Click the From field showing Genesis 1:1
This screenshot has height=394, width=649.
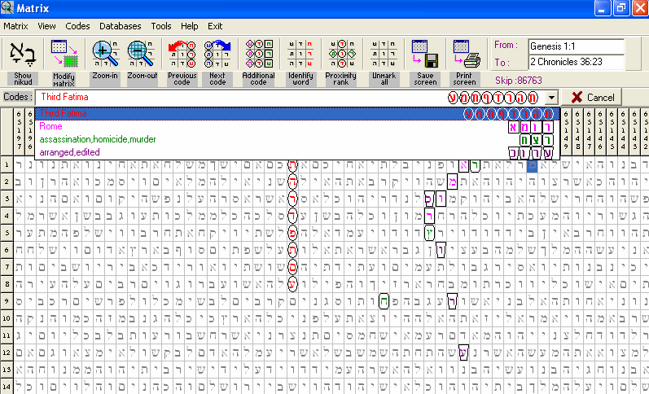click(x=576, y=46)
